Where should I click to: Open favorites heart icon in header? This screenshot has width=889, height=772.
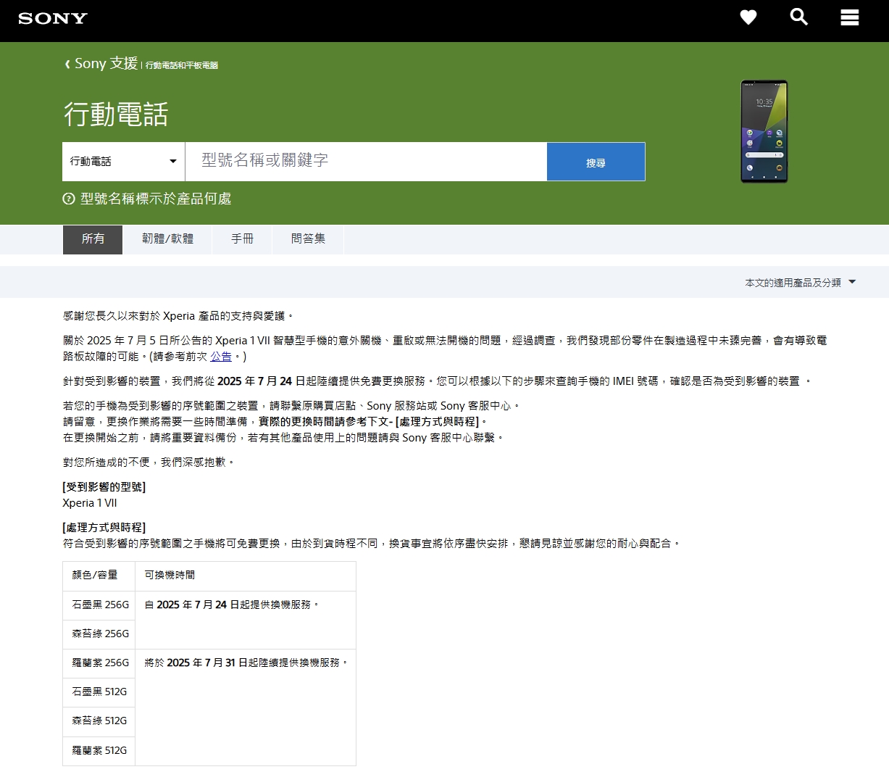point(748,17)
